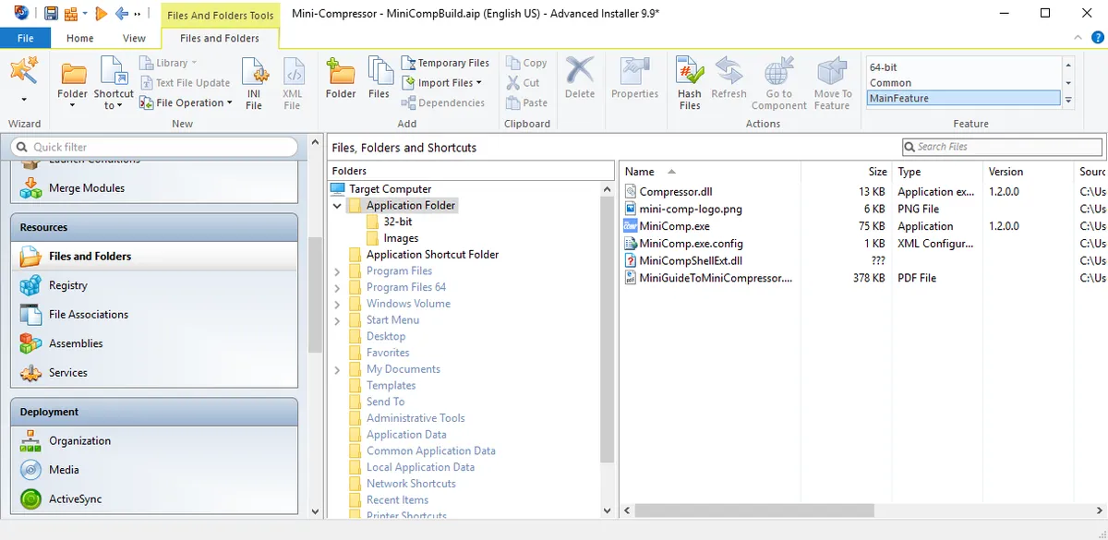Expand the Windows Volume node
Screen dimensions: 1108x540
[338, 304]
